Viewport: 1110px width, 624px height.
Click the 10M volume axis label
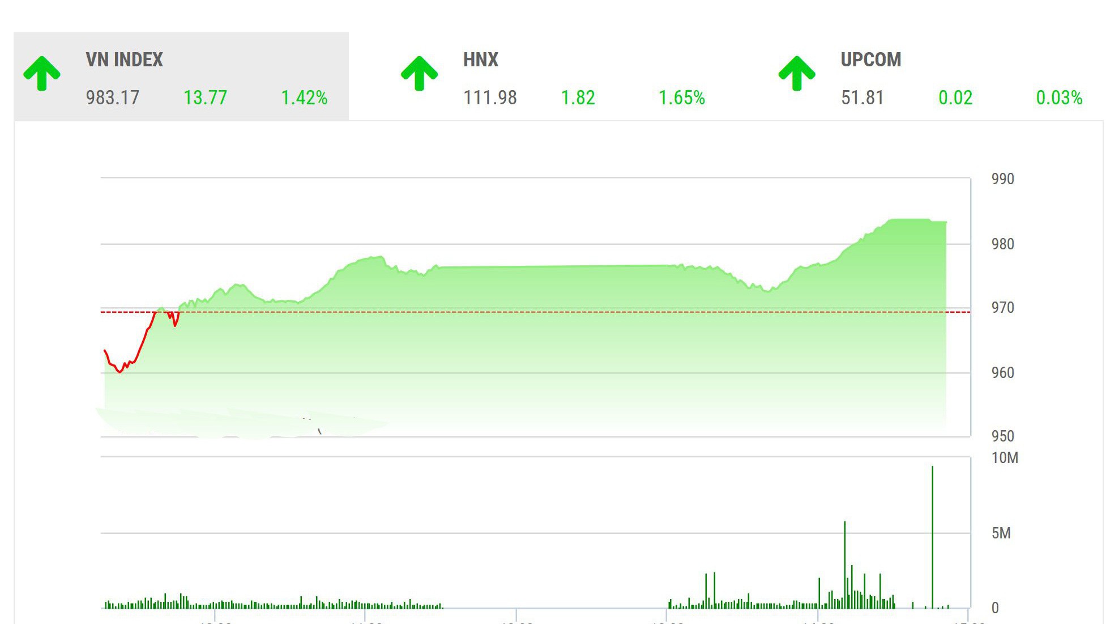(1004, 458)
